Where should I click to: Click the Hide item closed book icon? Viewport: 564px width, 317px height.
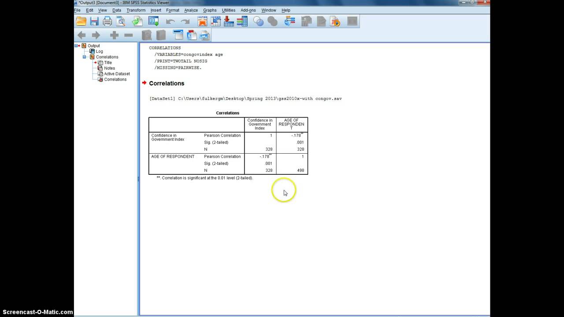(x=161, y=35)
